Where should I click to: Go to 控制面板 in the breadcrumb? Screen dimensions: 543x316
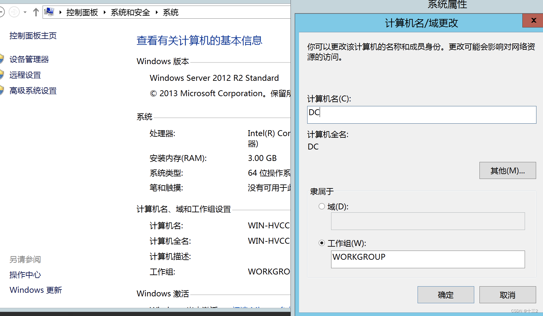click(x=82, y=12)
